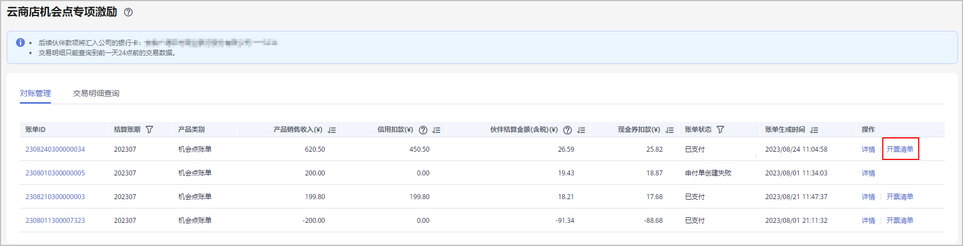Click the help icon next to 信用扣款
The image size is (963, 246).
point(423,130)
